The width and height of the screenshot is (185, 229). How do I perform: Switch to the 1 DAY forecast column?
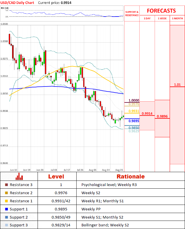click(147, 19)
